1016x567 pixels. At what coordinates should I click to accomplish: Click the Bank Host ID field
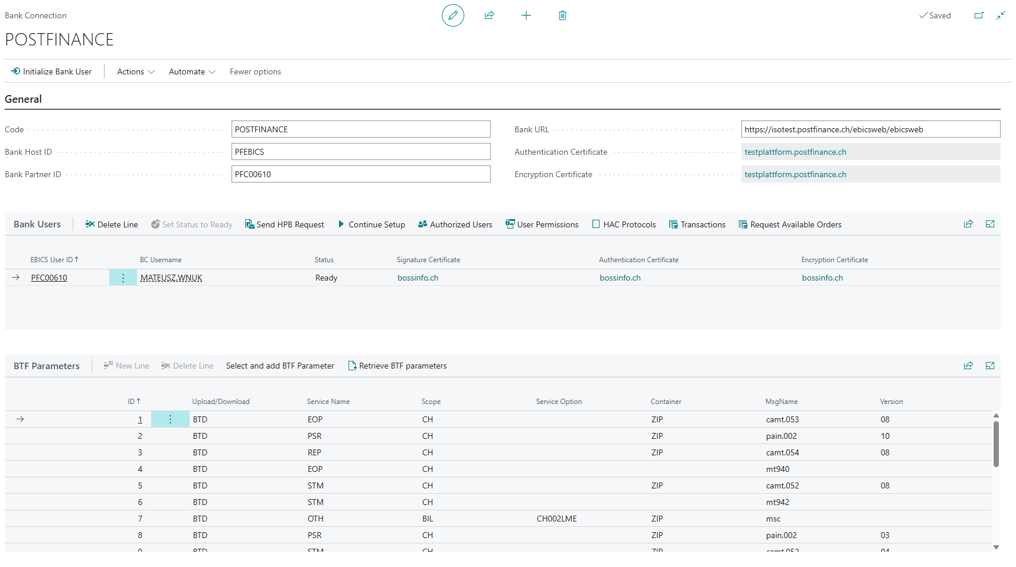361,152
